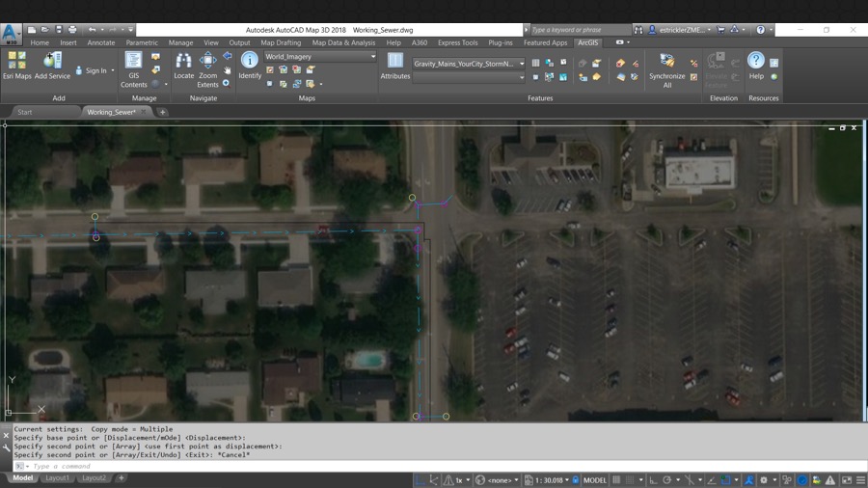Open the 1x vertical exaggeration dropdown
Viewport: 868px width, 488px height.
point(468,480)
